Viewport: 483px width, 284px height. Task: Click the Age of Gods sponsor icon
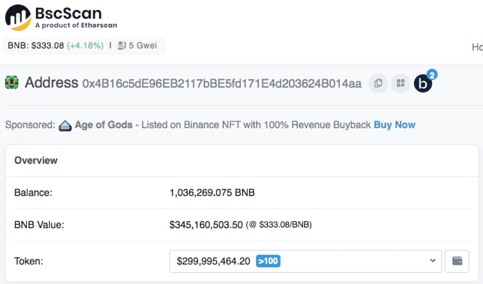(65, 125)
